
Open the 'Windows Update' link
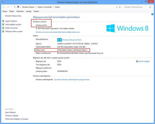12,116
